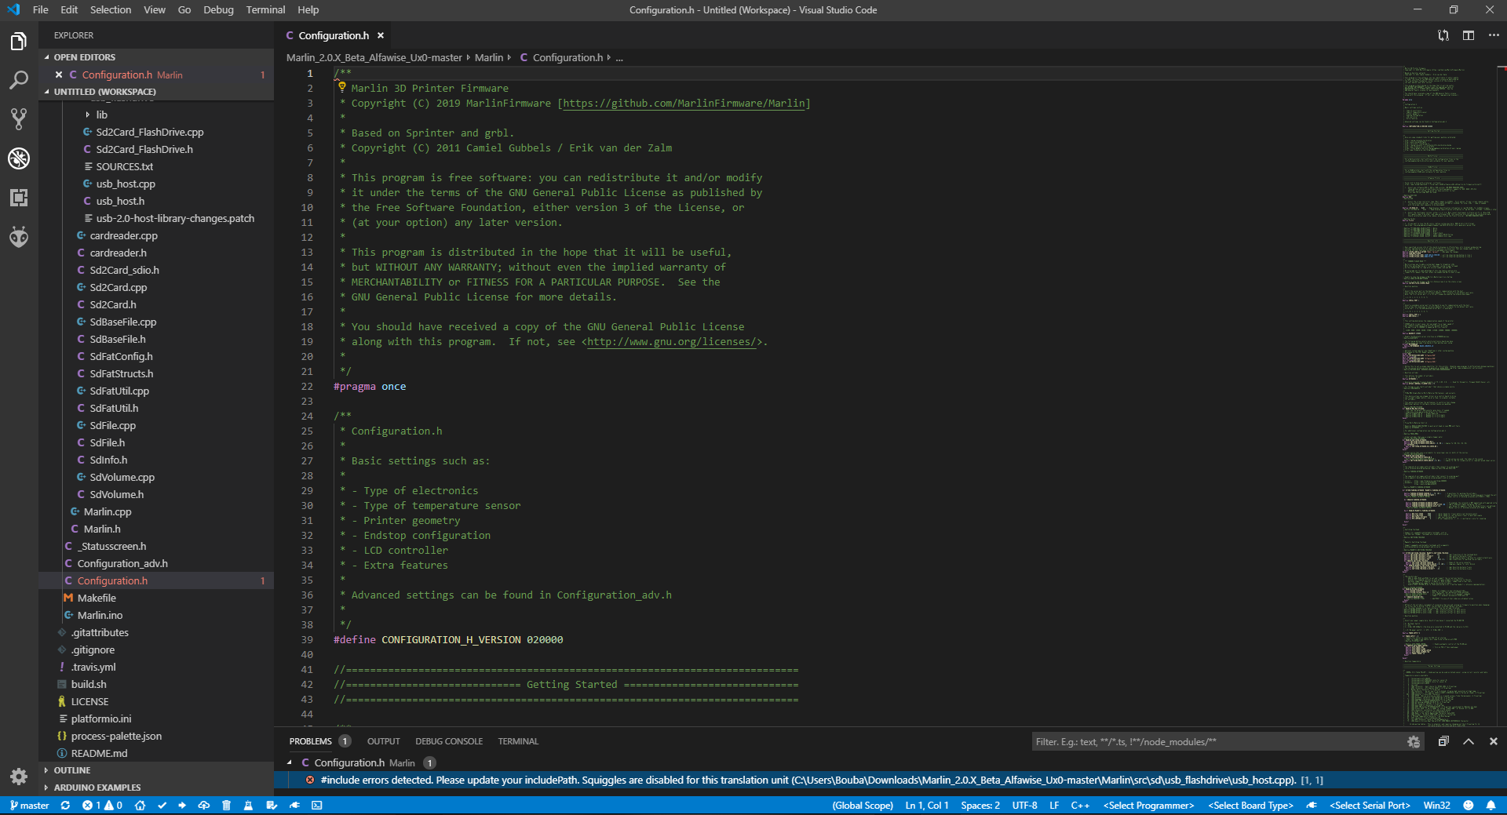This screenshot has height=815, width=1507.
Task: Open filter settings gear in Problems panel
Action: tap(1414, 742)
